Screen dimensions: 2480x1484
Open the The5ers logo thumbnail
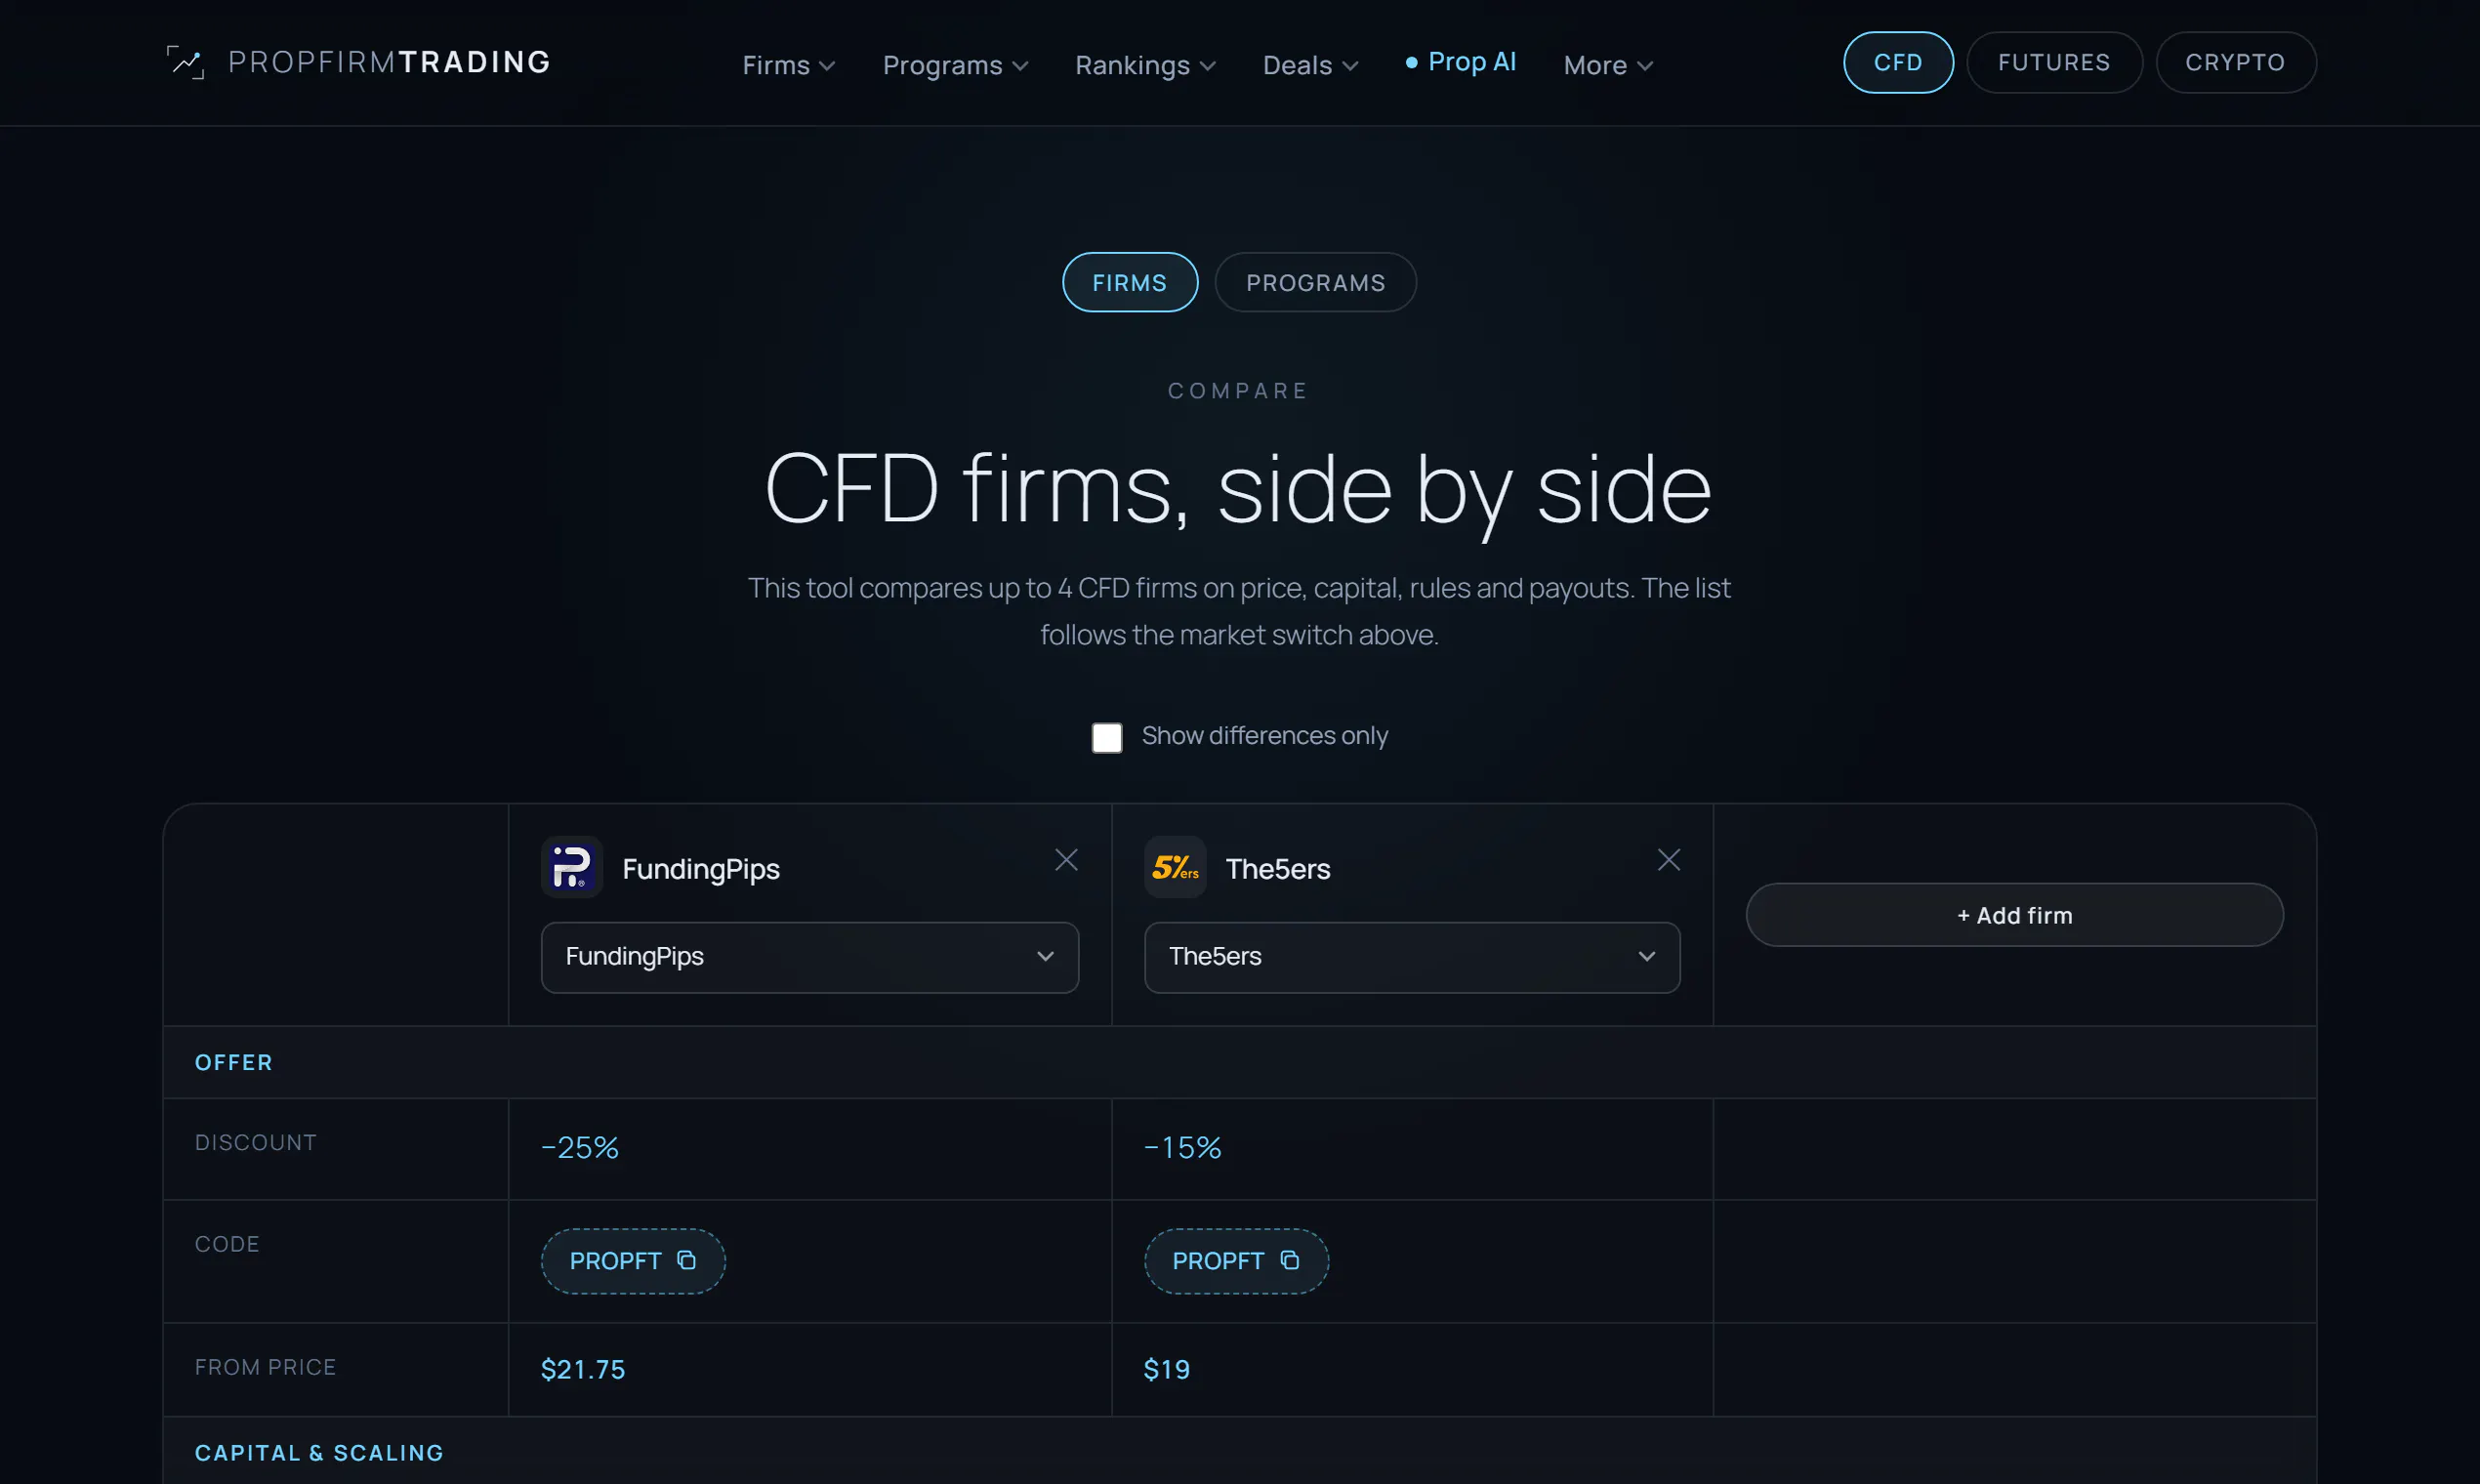[1175, 867]
